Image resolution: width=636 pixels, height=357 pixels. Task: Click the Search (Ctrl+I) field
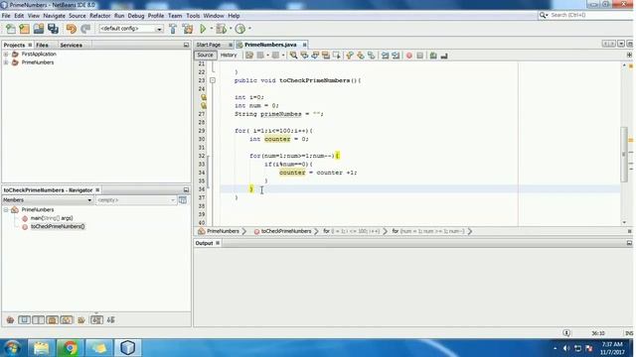[x=586, y=15]
